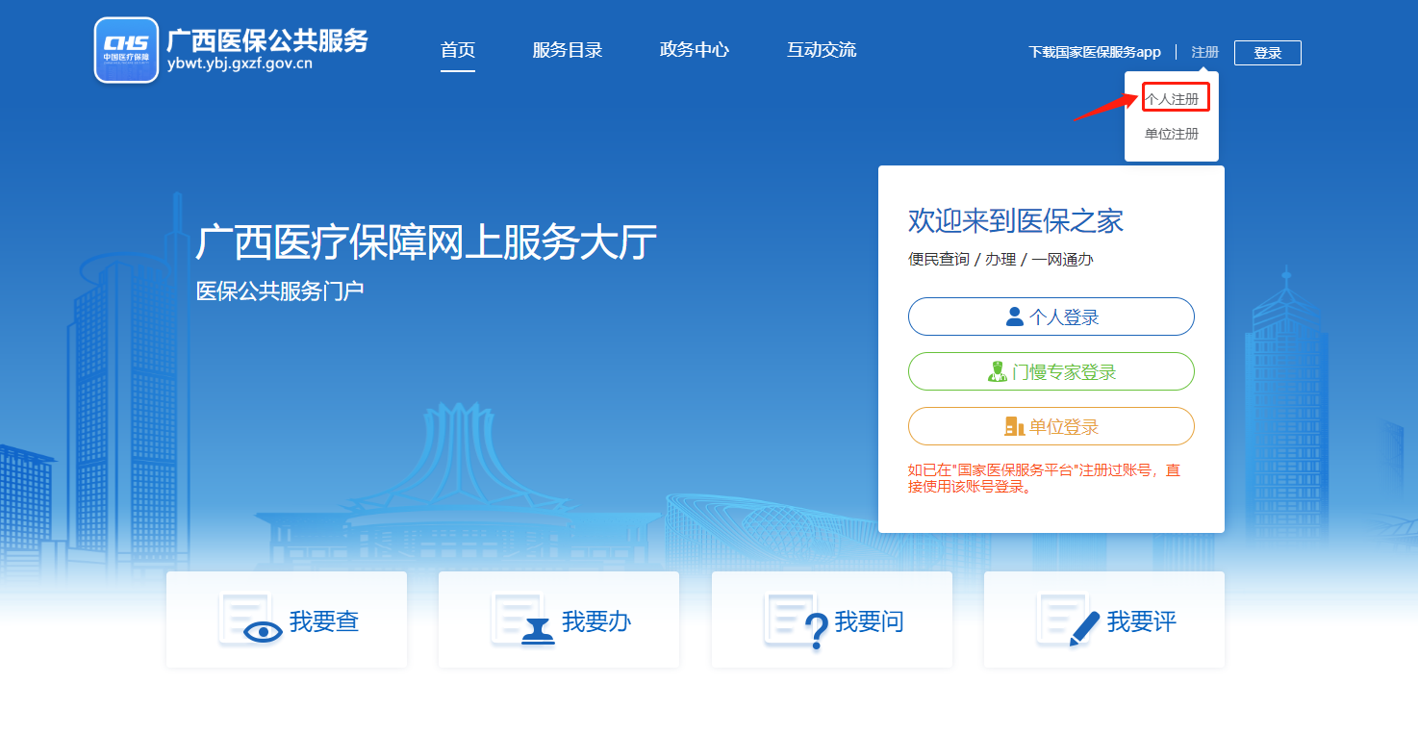The height and width of the screenshot is (734, 1418).
Task: Select the 首页 navigation tab
Action: [457, 51]
